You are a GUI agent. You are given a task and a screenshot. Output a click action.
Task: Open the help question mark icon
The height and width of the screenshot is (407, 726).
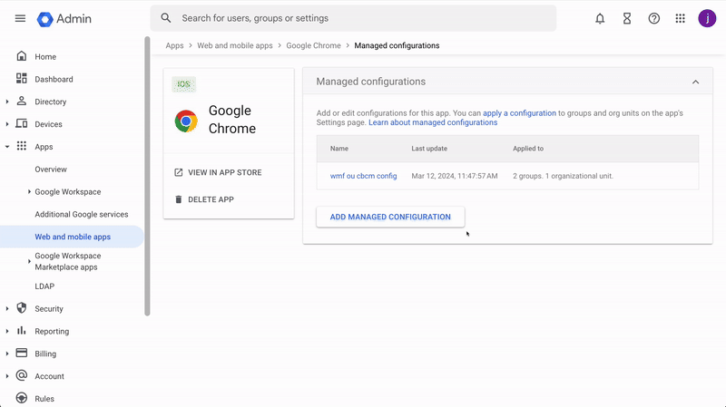pyautogui.click(x=653, y=18)
